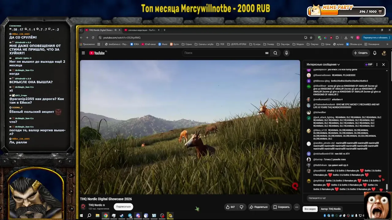The height and width of the screenshot is (220, 392).
Task: Bookmark this page with the star icon
Action: [x=311, y=38]
